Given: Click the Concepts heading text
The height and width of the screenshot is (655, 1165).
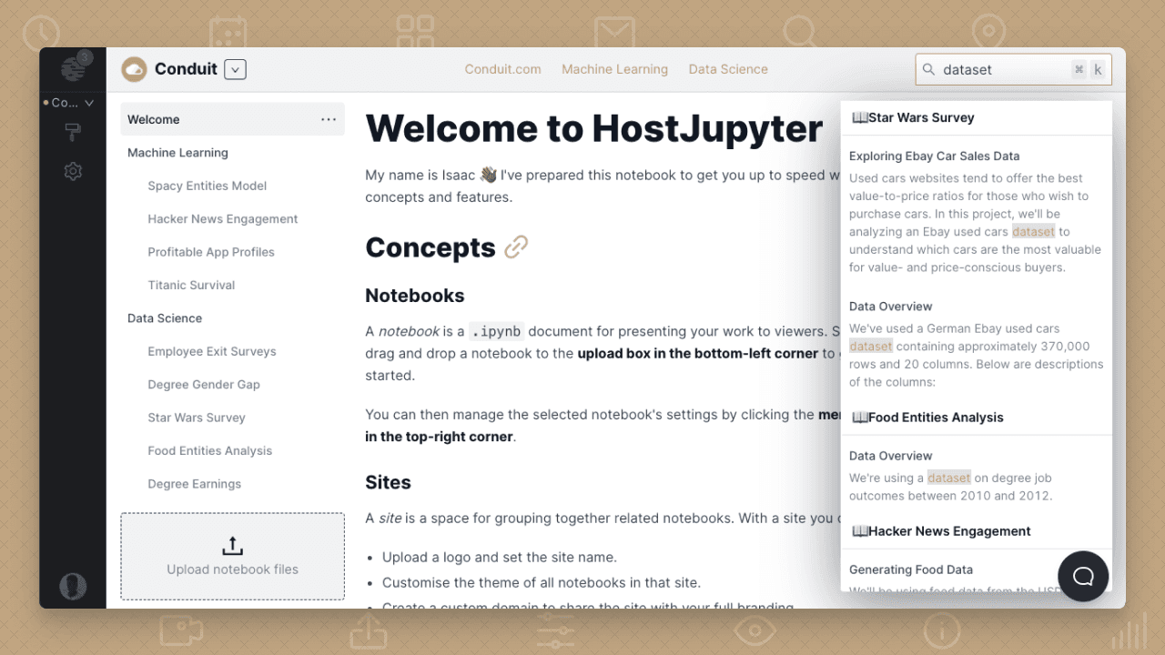Looking at the screenshot, I should [x=431, y=247].
